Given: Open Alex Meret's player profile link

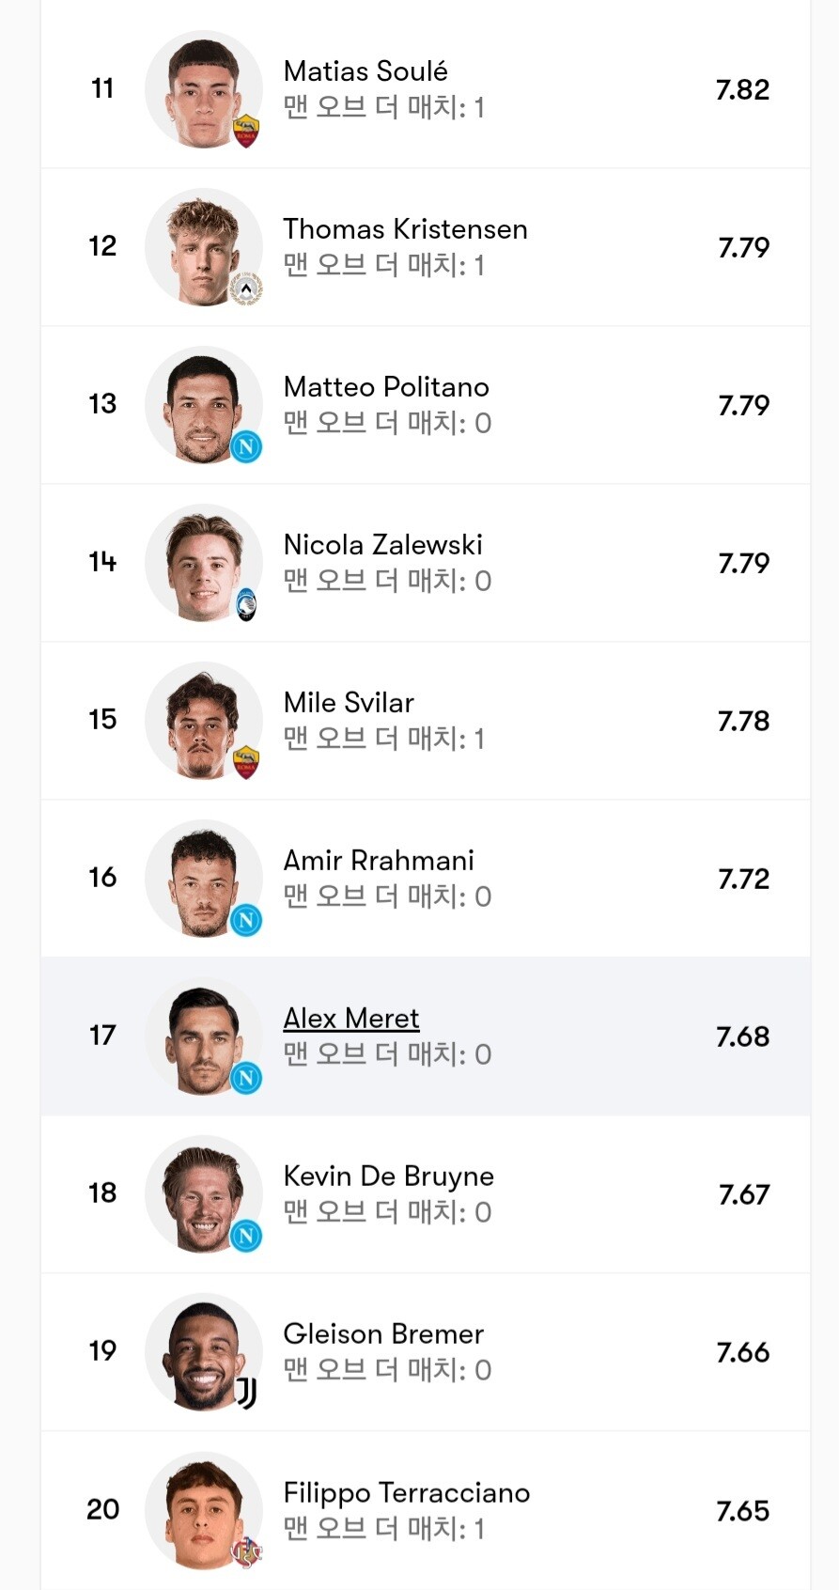Looking at the screenshot, I should point(351,1019).
